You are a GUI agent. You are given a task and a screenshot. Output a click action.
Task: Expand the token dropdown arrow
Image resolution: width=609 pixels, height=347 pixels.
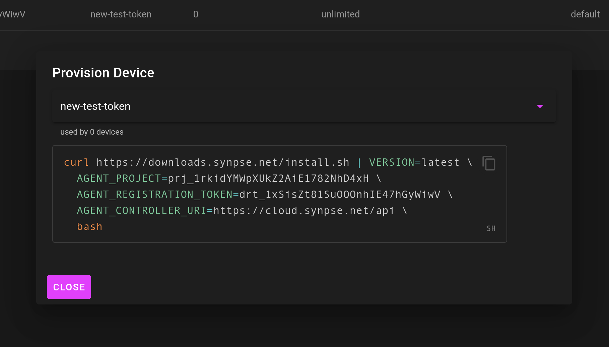click(540, 107)
